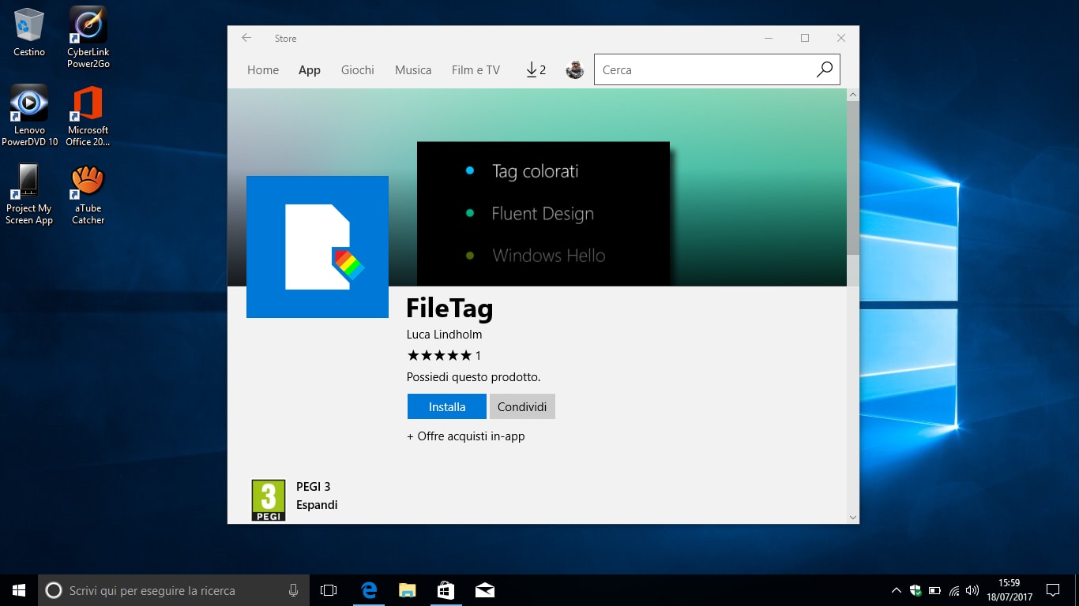Open the Mail app from taskbar
This screenshot has height=606, width=1079.
pyautogui.click(x=485, y=590)
